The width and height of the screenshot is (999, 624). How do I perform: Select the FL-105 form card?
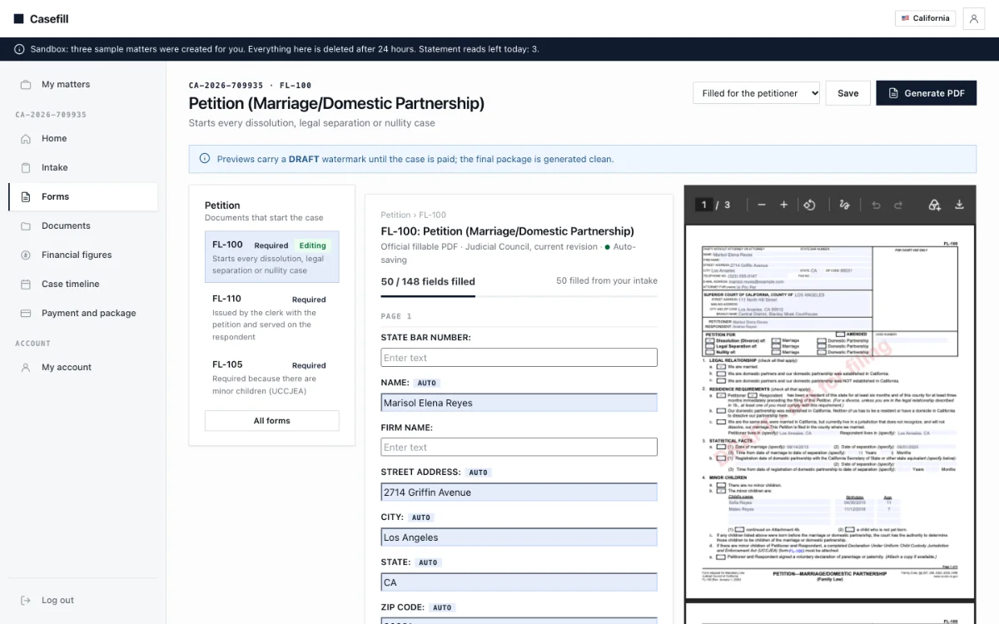[272, 378]
